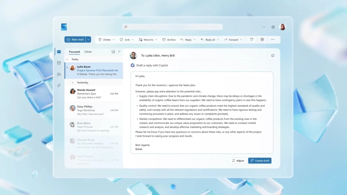
Task: Expand the Reply all dropdown chevron
Action: pyautogui.click(x=218, y=40)
